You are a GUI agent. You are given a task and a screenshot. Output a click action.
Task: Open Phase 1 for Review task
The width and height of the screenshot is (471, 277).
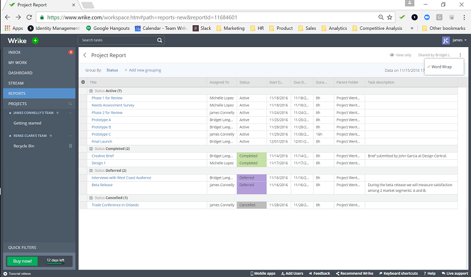[x=107, y=98]
